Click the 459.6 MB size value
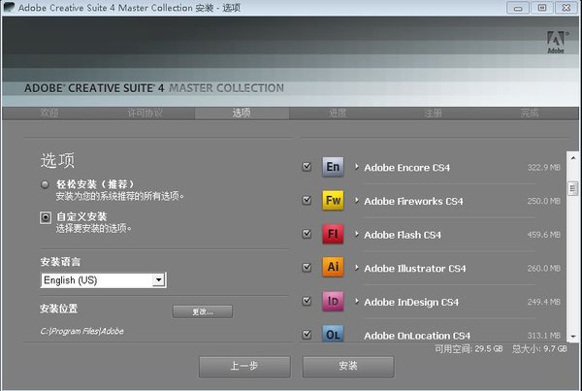The width and height of the screenshot is (582, 391). click(x=544, y=235)
